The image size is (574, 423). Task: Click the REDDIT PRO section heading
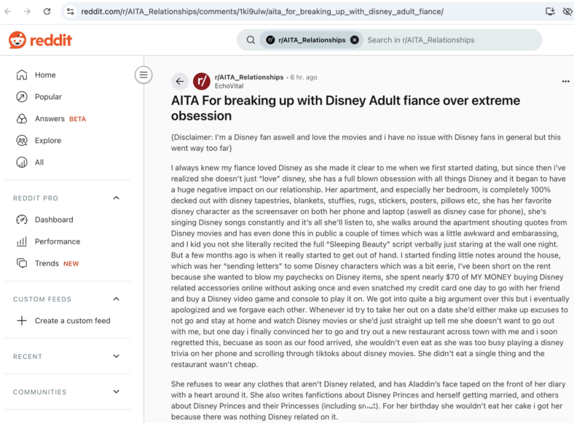(36, 198)
